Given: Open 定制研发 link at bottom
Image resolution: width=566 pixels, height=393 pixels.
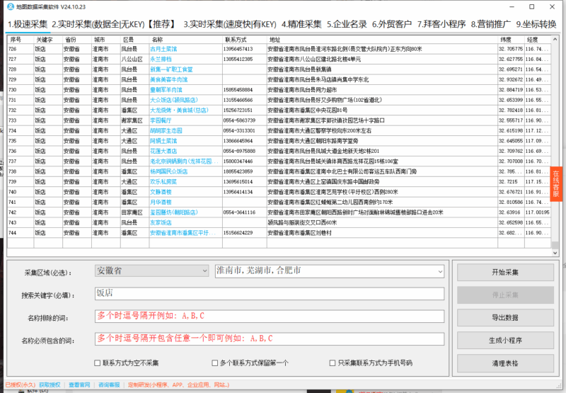Looking at the screenshot, I should pyautogui.click(x=178, y=385).
